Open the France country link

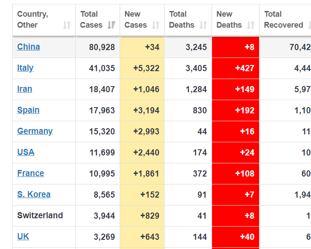click(x=30, y=173)
